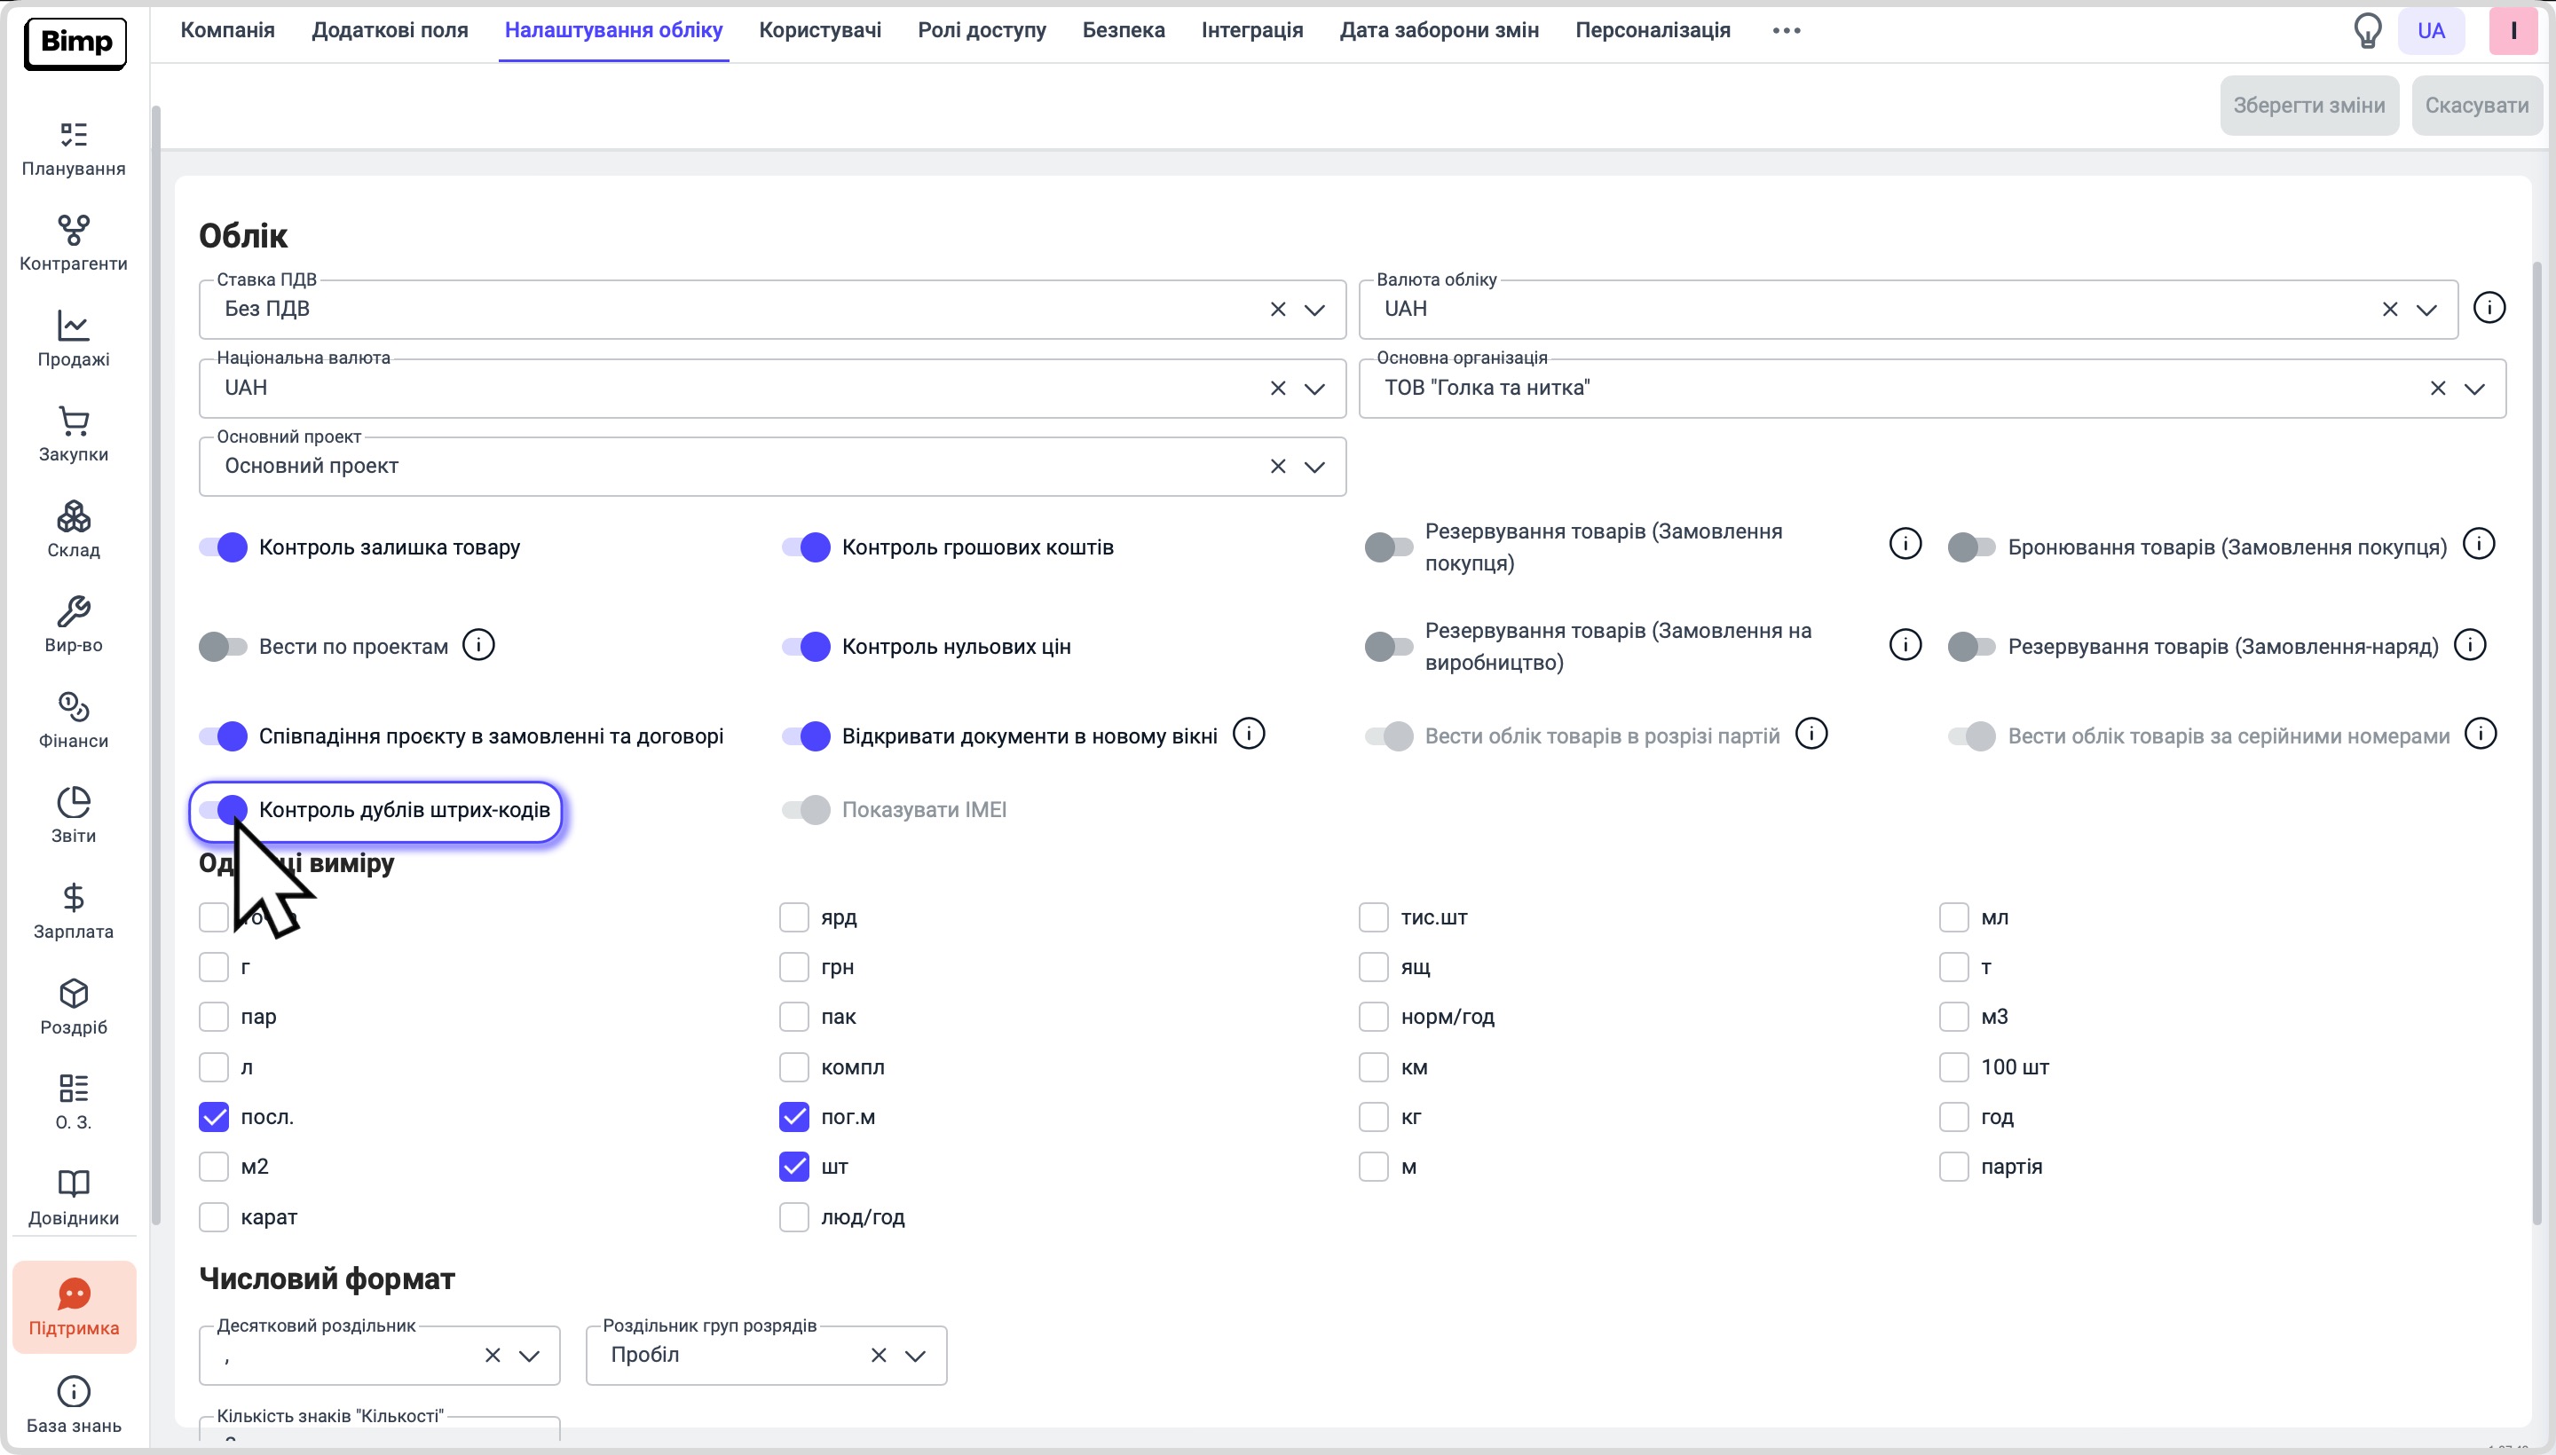2556x1455 pixels.
Task: Switch to the Інтеграція tab
Action: (1251, 30)
